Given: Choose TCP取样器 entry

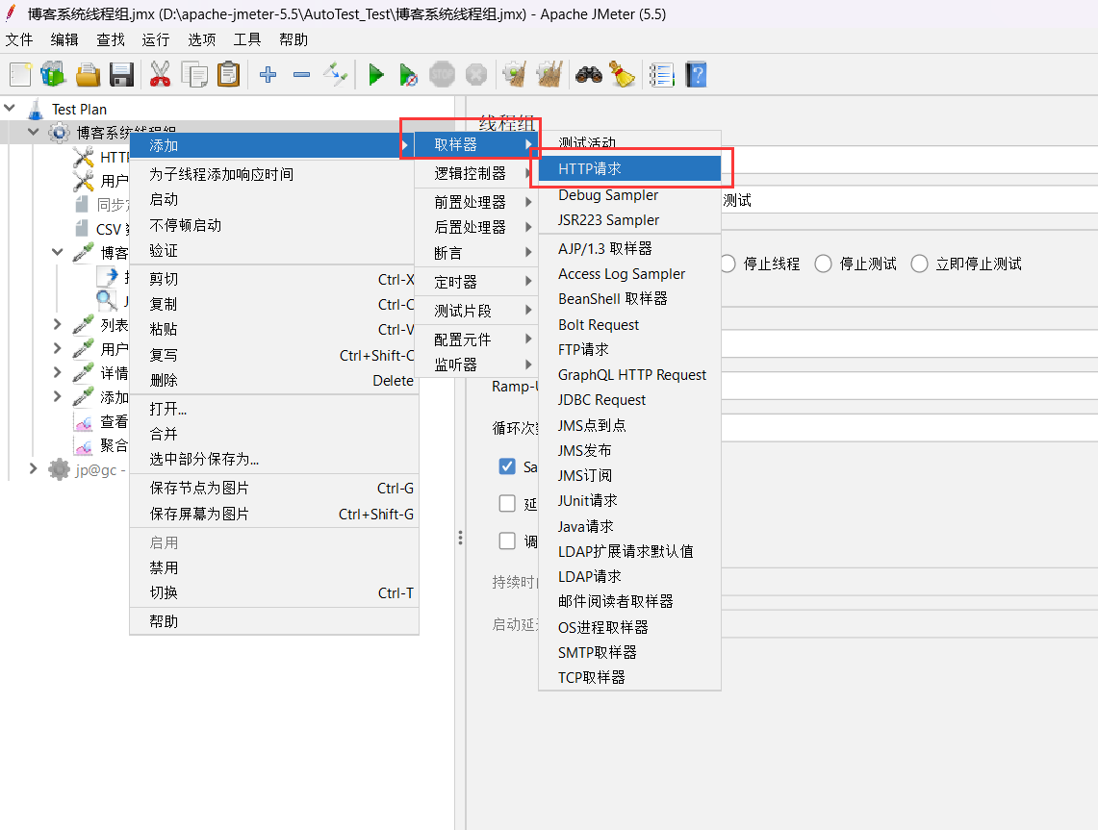Looking at the screenshot, I should coord(629,677).
